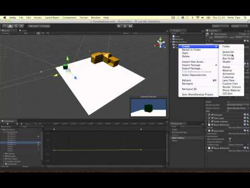Collapse the Main Camera entry in Animation tree
The height and width of the screenshot is (188, 250).
tap(2, 130)
